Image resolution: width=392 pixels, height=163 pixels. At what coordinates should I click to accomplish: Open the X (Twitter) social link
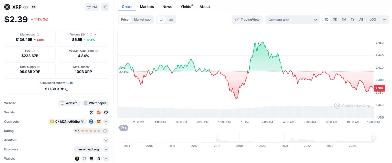[x=92, y=112]
